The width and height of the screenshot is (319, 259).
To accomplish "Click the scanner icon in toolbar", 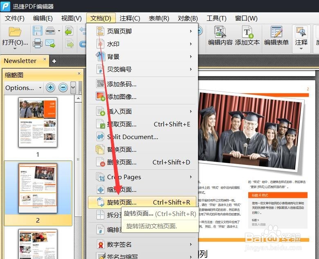I will coord(50,31).
